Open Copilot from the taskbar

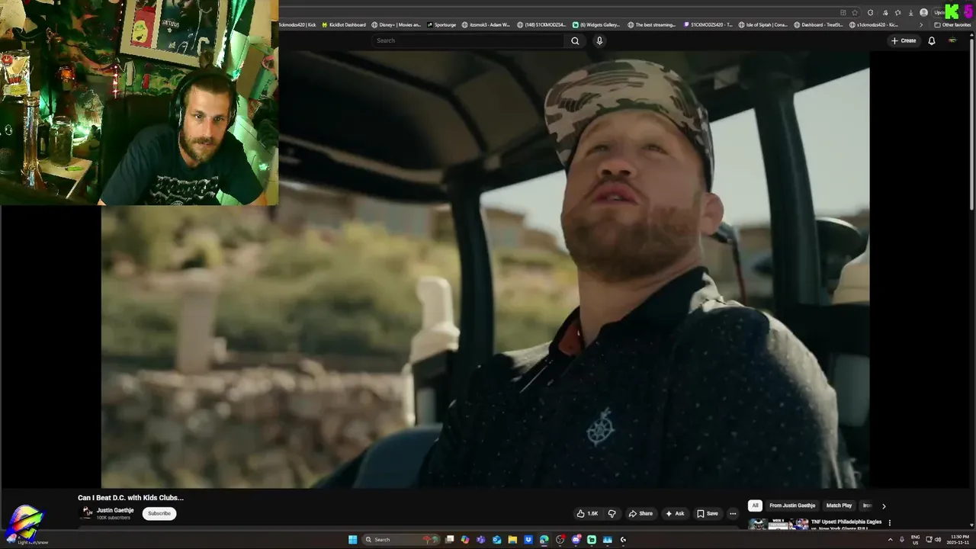pyautogui.click(x=465, y=540)
